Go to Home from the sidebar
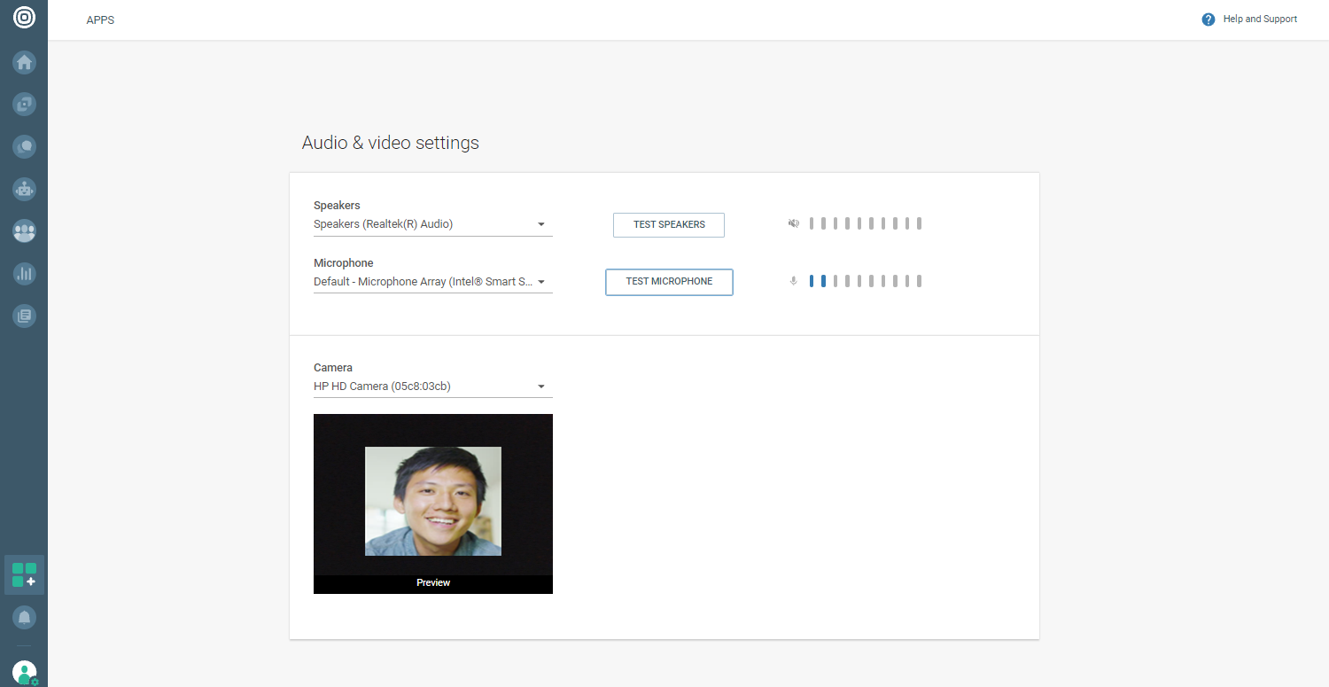 pyautogui.click(x=24, y=62)
